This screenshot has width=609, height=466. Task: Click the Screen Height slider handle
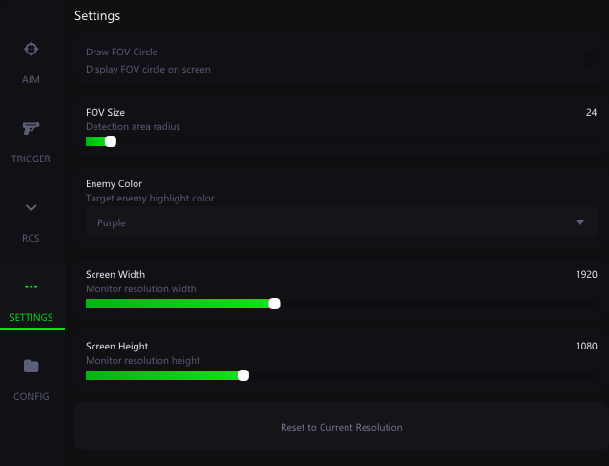tap(243, 375)
